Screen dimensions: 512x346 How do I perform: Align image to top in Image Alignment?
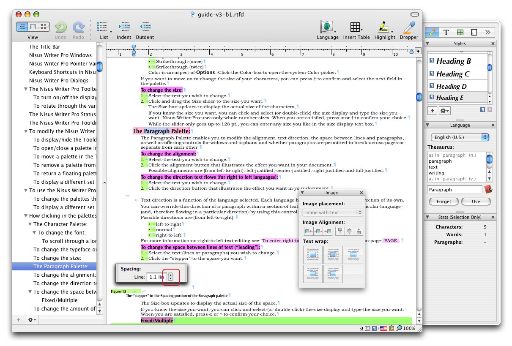(340, 231)
